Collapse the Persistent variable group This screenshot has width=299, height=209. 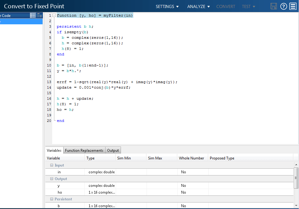[52, 199]
